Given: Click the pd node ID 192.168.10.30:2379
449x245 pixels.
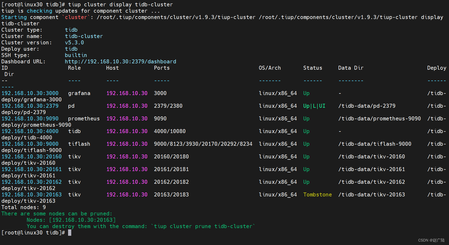Looking at the screenshot, I should click(x=30, y=106).
